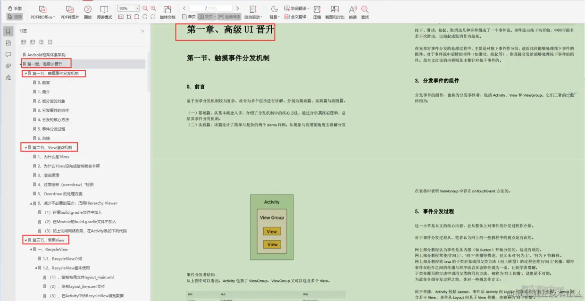
Task: Jump to bookmark 3. 分发事件的组件
Action: (x=50, y=110)
